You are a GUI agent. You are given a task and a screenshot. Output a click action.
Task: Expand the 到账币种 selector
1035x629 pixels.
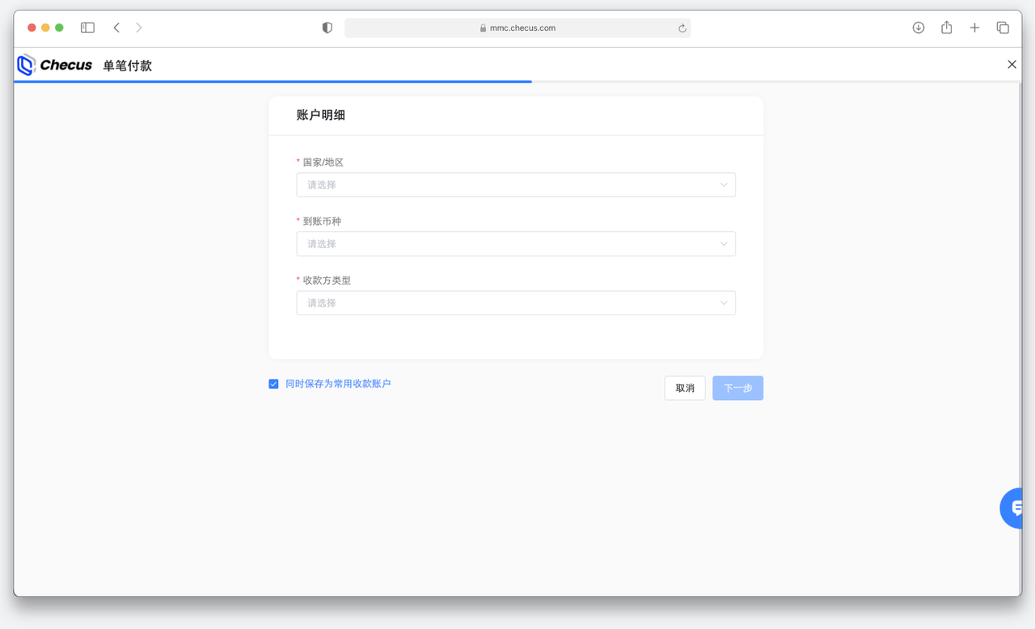515,244
